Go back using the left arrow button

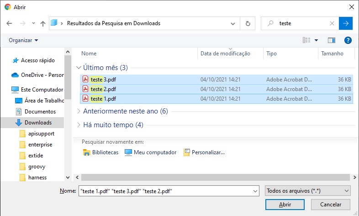9,23
